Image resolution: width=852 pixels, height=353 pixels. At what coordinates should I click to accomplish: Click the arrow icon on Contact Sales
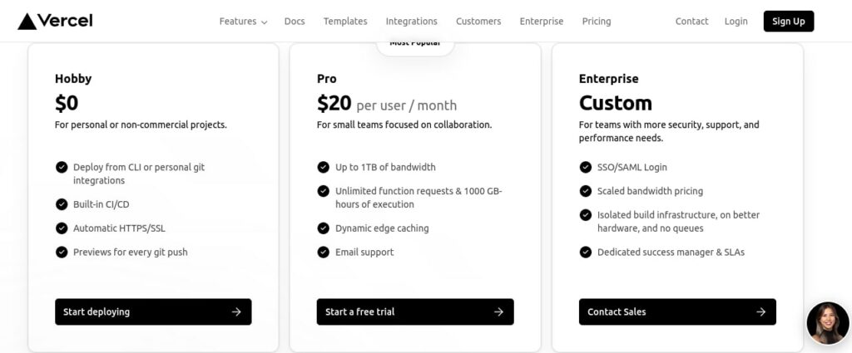pos(760,312)
